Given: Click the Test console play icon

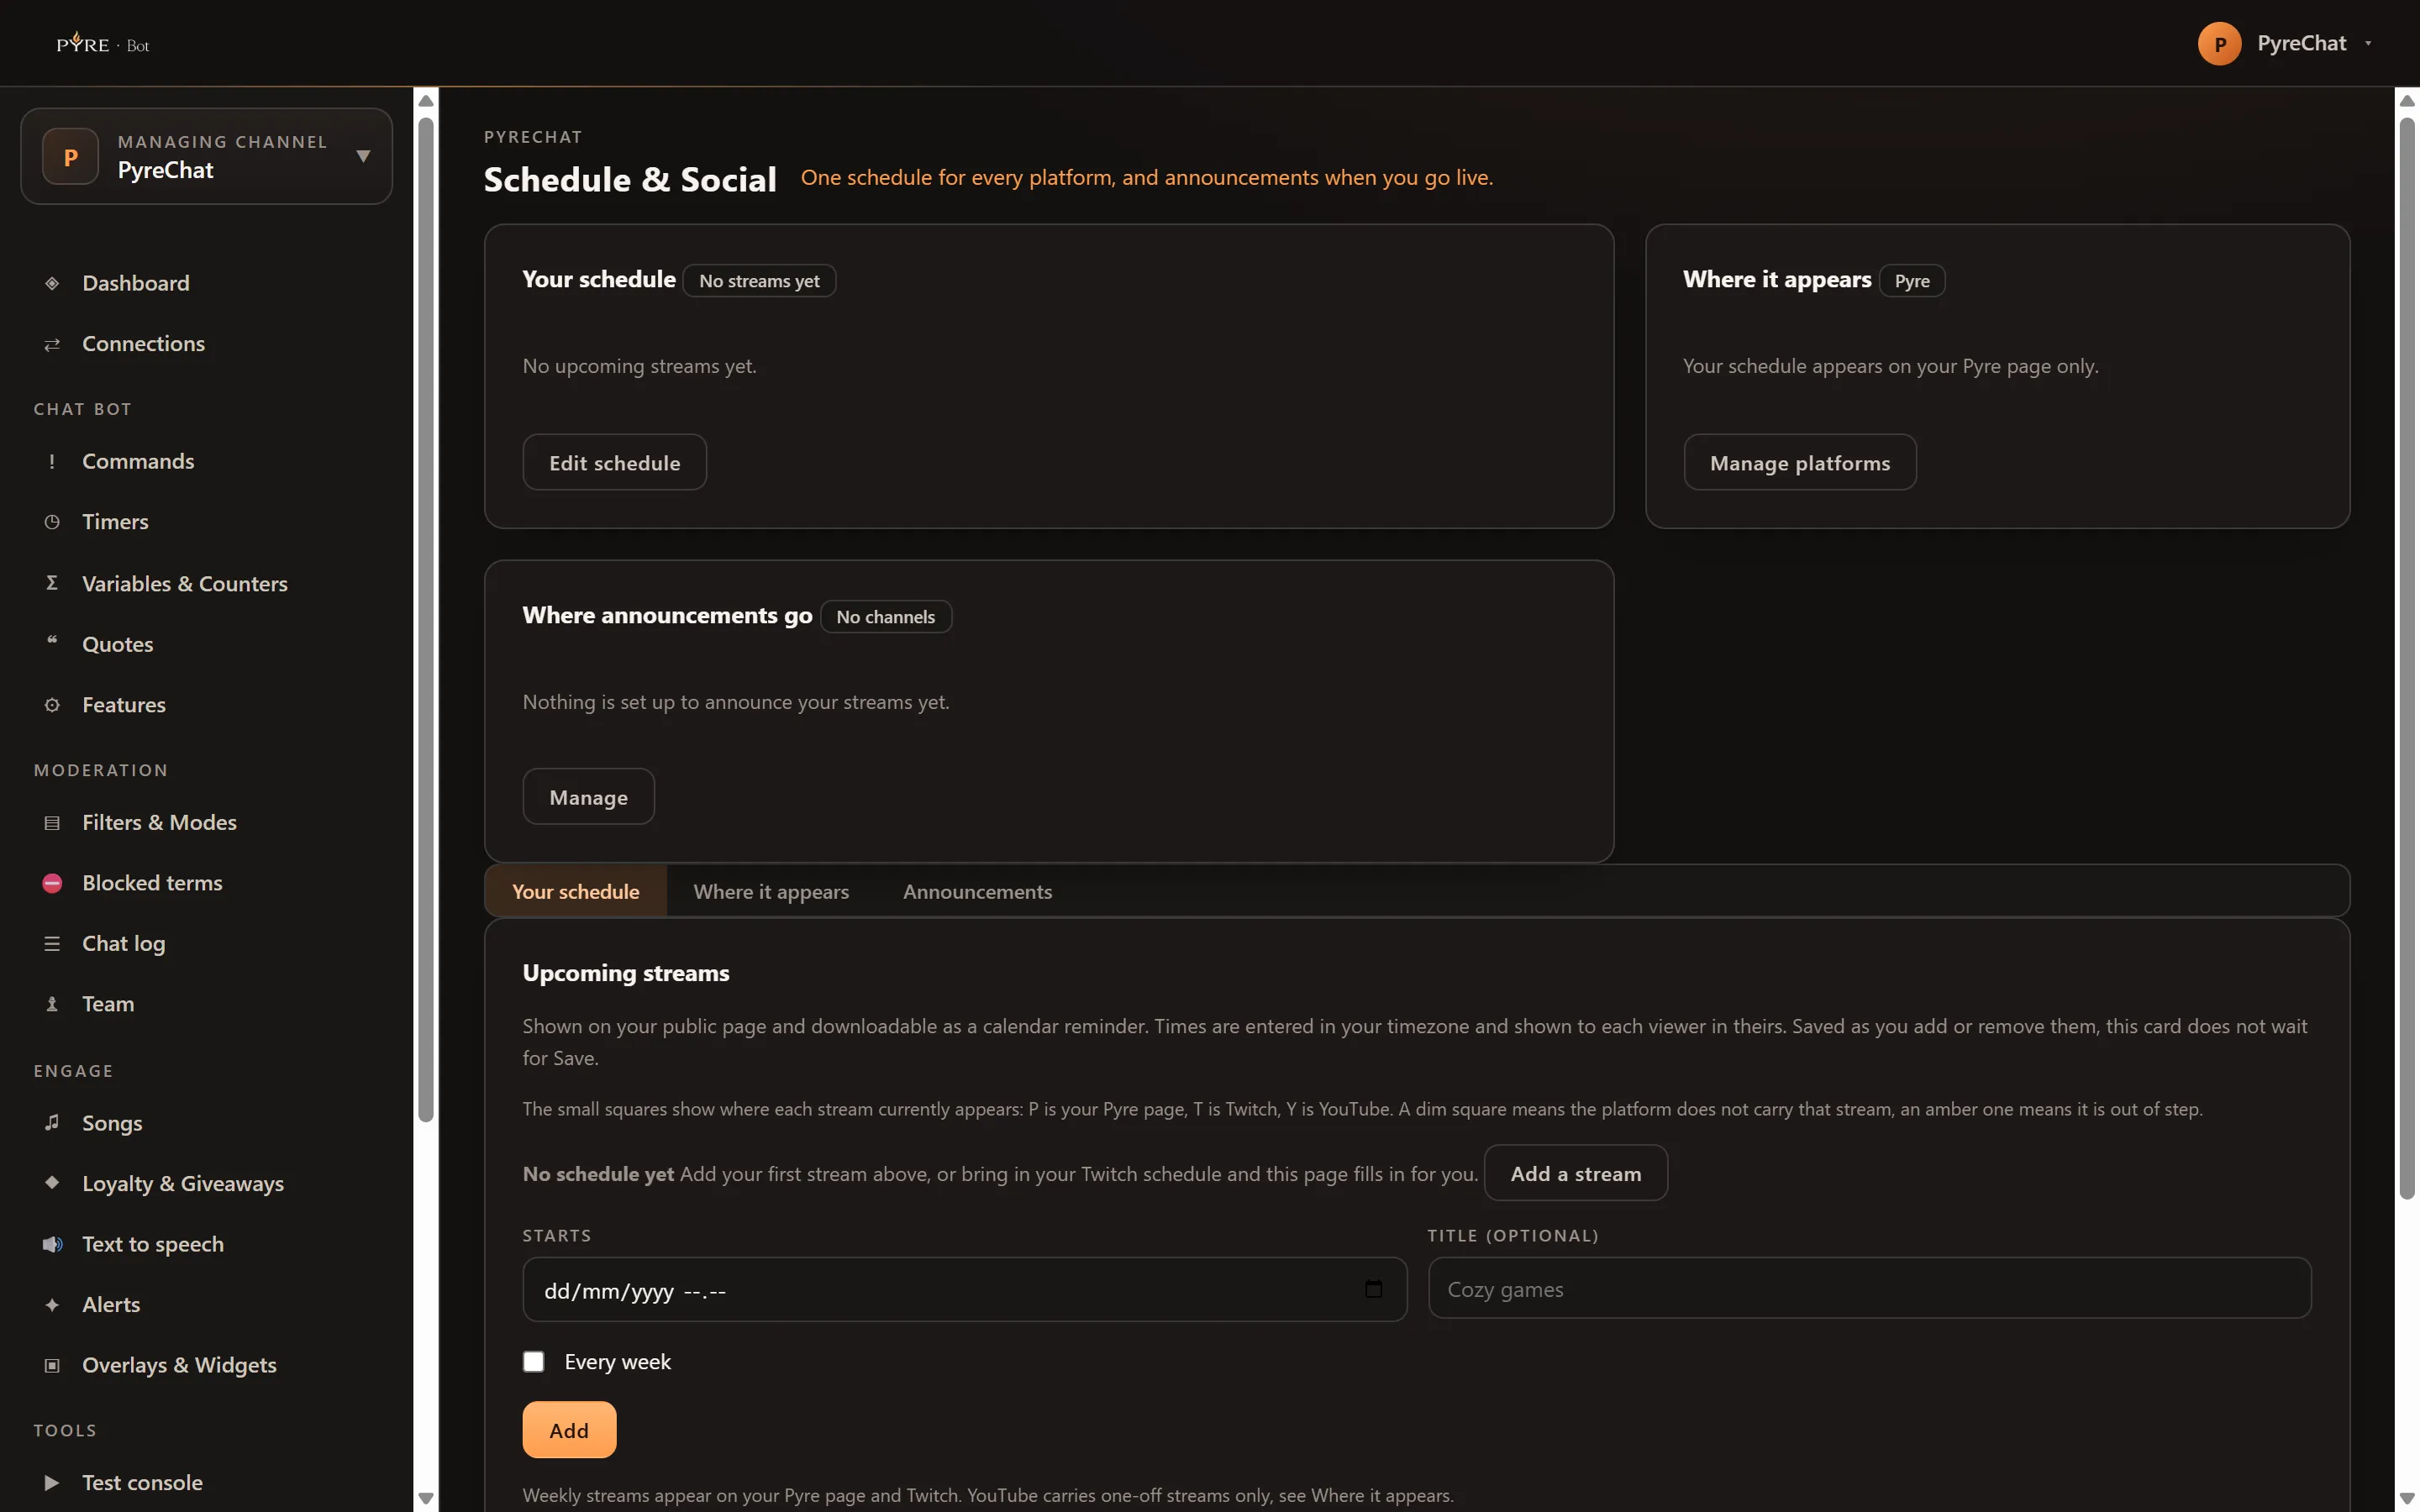Looking at the screenshot, I should pyautogui.click(x=52, y=1483).
